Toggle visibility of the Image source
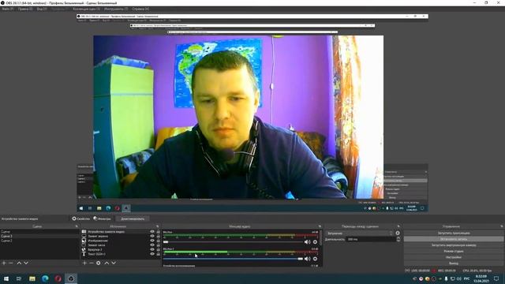This screenshot has height=284, width=505. (152, 241)
